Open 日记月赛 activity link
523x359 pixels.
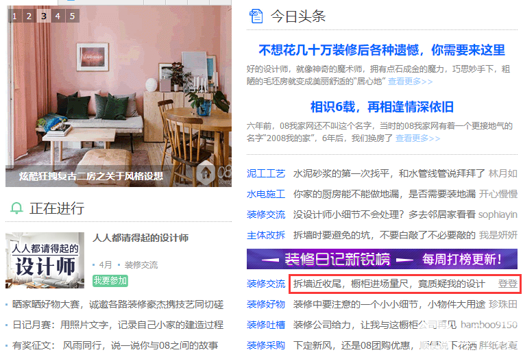point(118,325)
